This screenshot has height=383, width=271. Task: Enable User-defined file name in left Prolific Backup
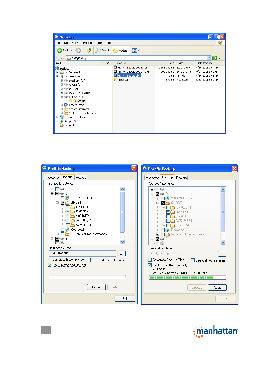92,260
